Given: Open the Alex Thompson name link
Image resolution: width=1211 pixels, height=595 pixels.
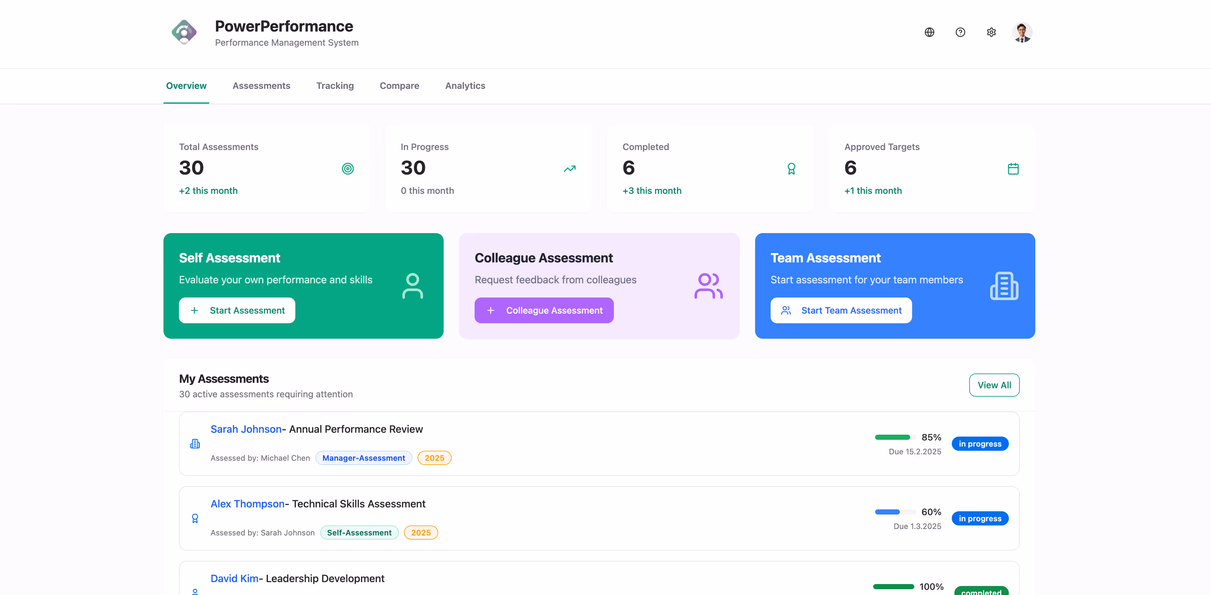Looking at the screenshot, I should click(x=247, y=504).
